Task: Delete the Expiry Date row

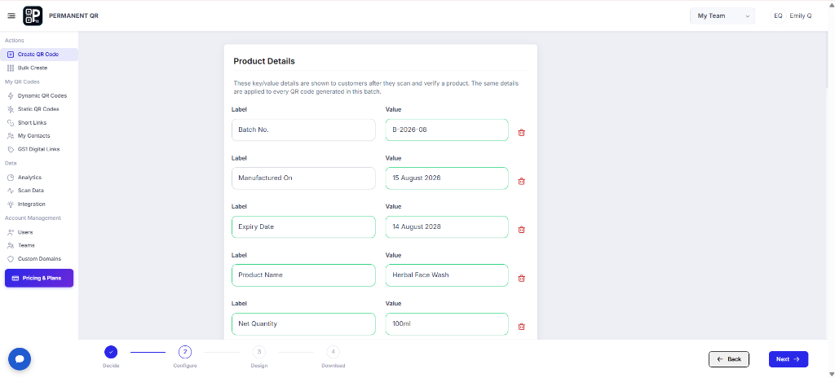Action: (521, 230)
